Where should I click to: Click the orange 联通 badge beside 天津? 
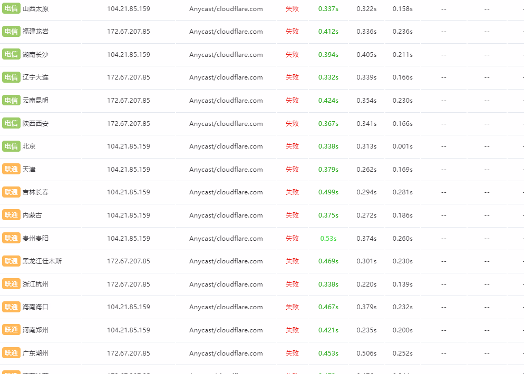pyautogui.click(x=11, y=169)
